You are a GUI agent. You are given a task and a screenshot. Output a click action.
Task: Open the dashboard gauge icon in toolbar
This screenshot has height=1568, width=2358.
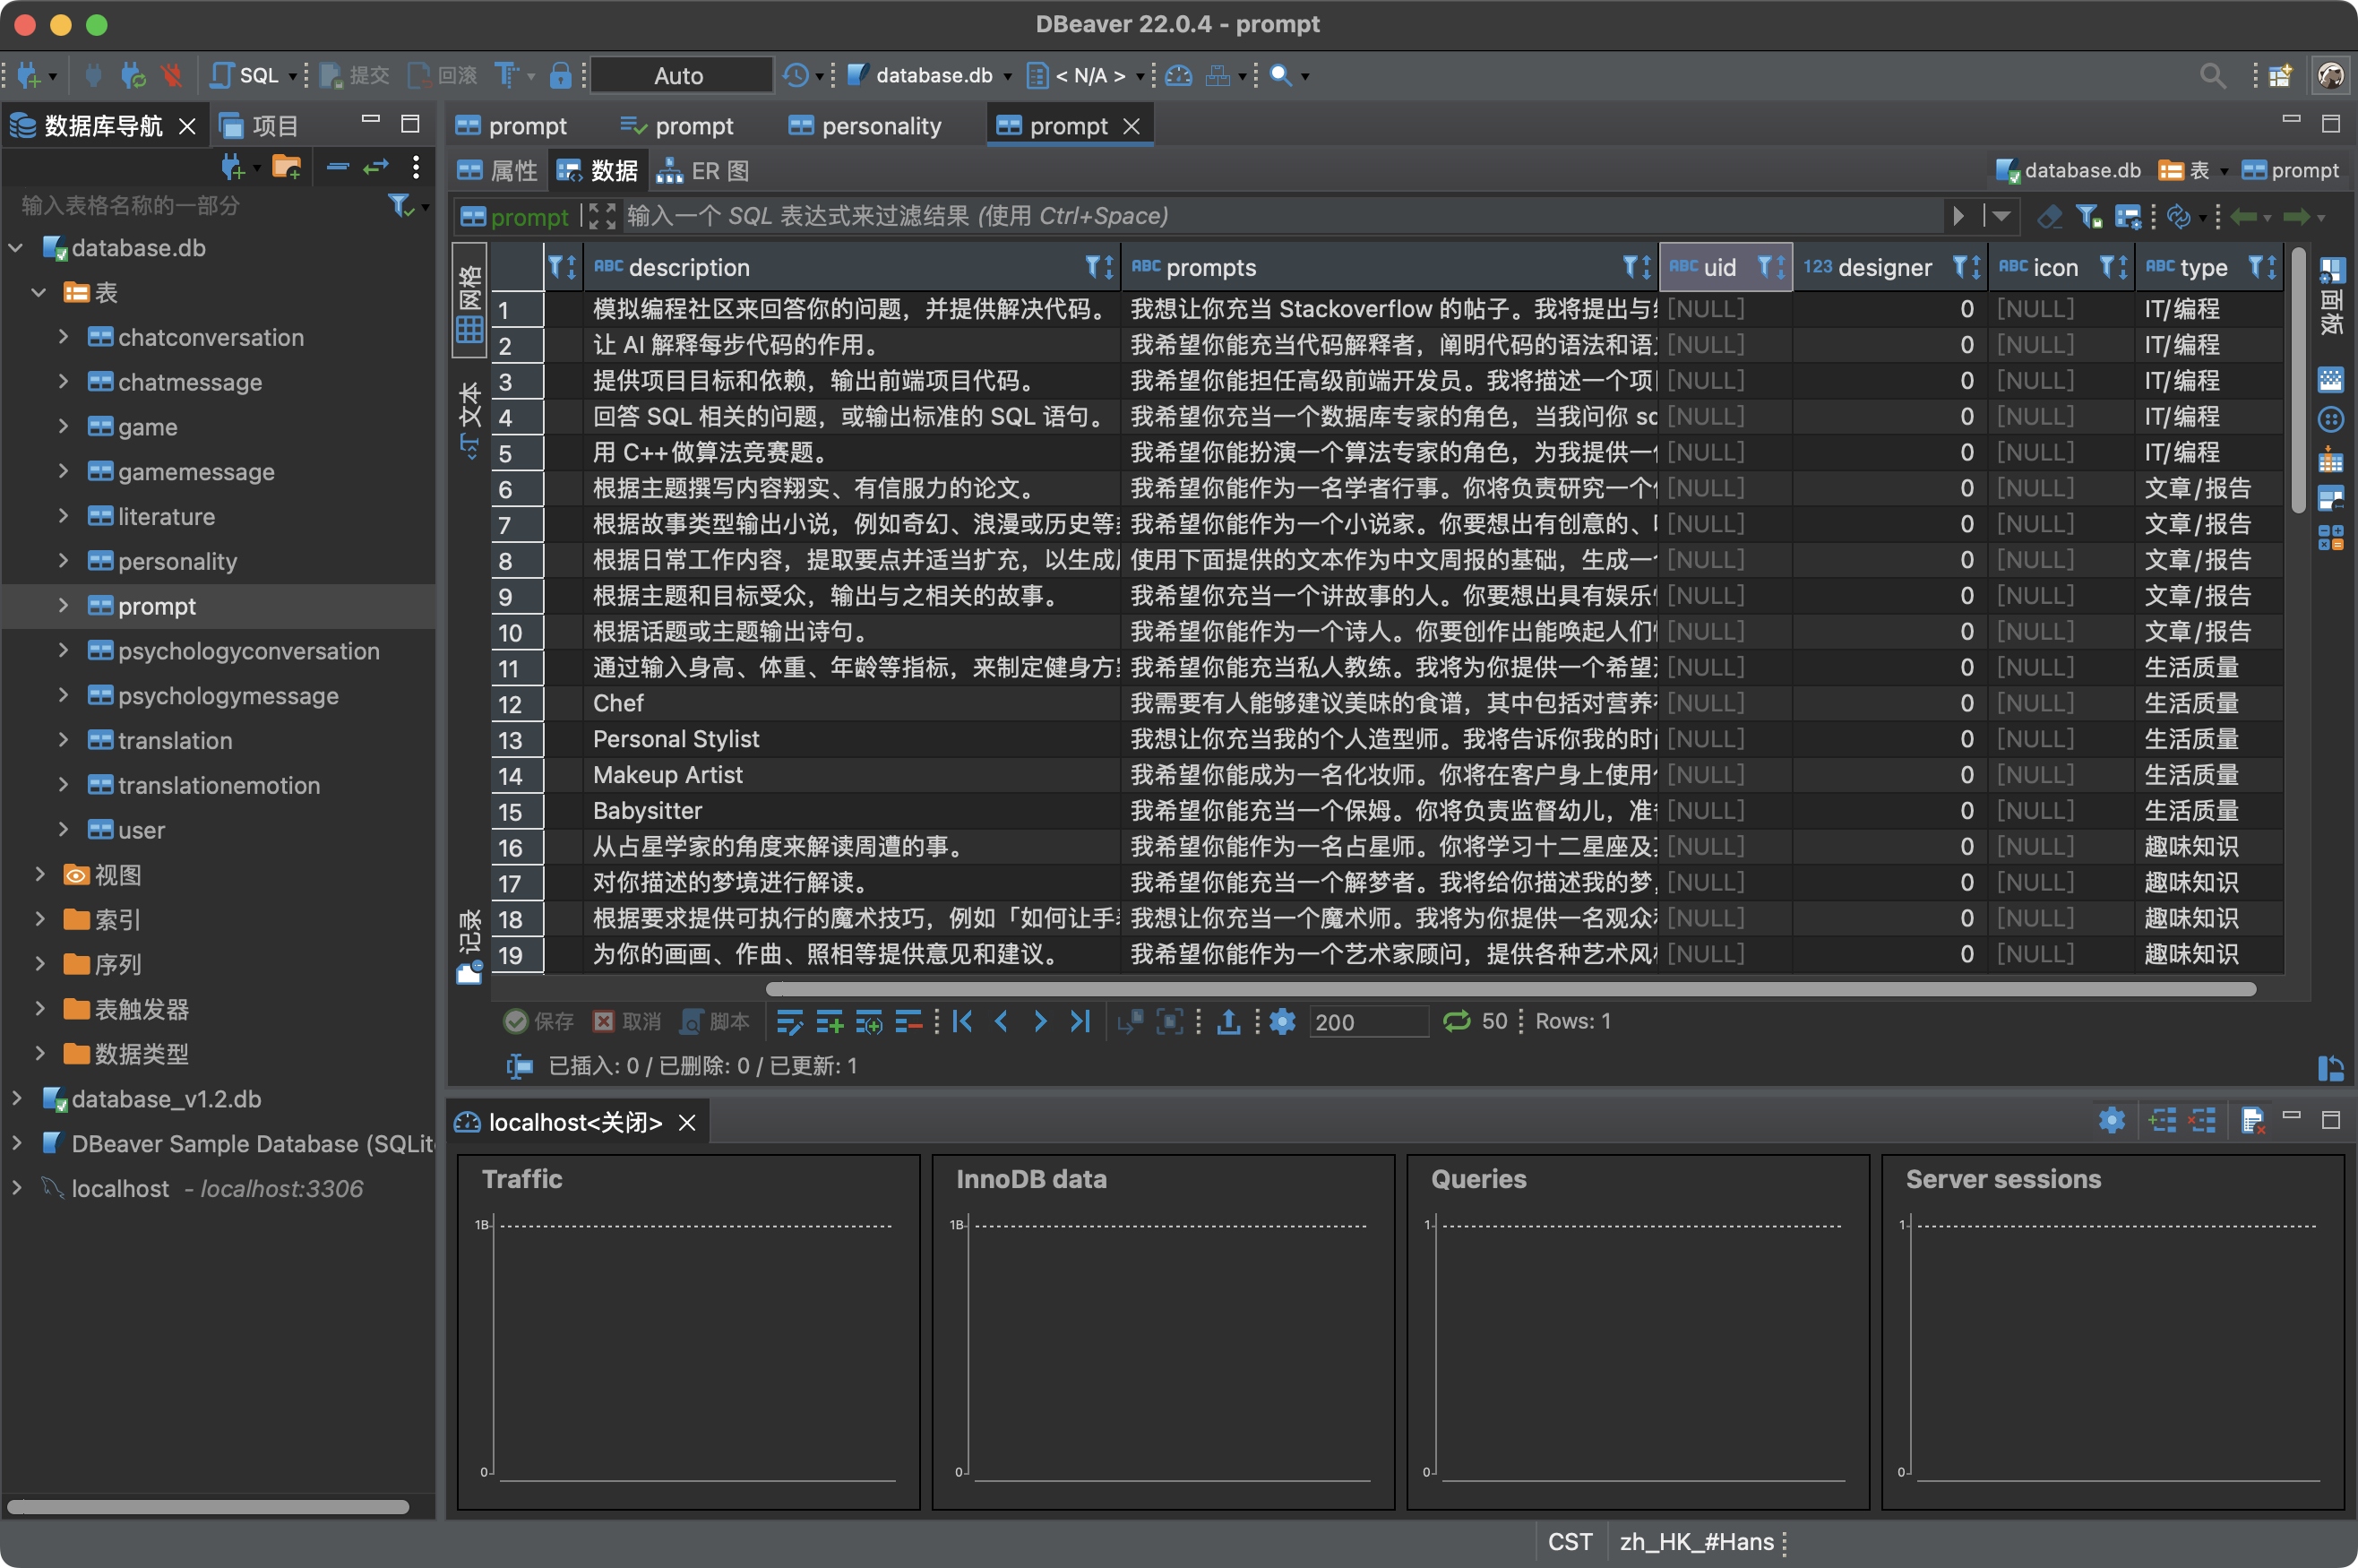(x=1178, y=75)
